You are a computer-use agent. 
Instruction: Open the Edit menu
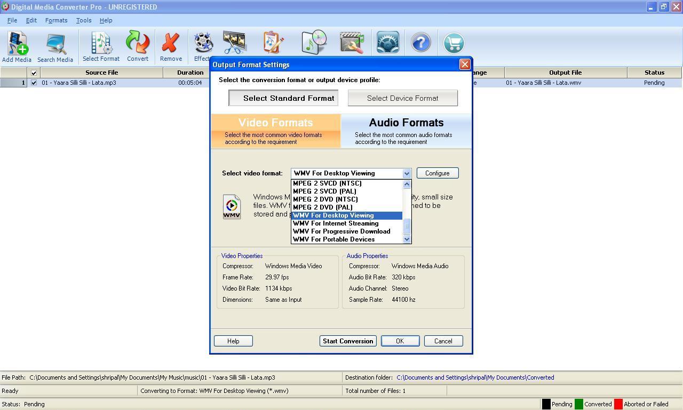31,20
